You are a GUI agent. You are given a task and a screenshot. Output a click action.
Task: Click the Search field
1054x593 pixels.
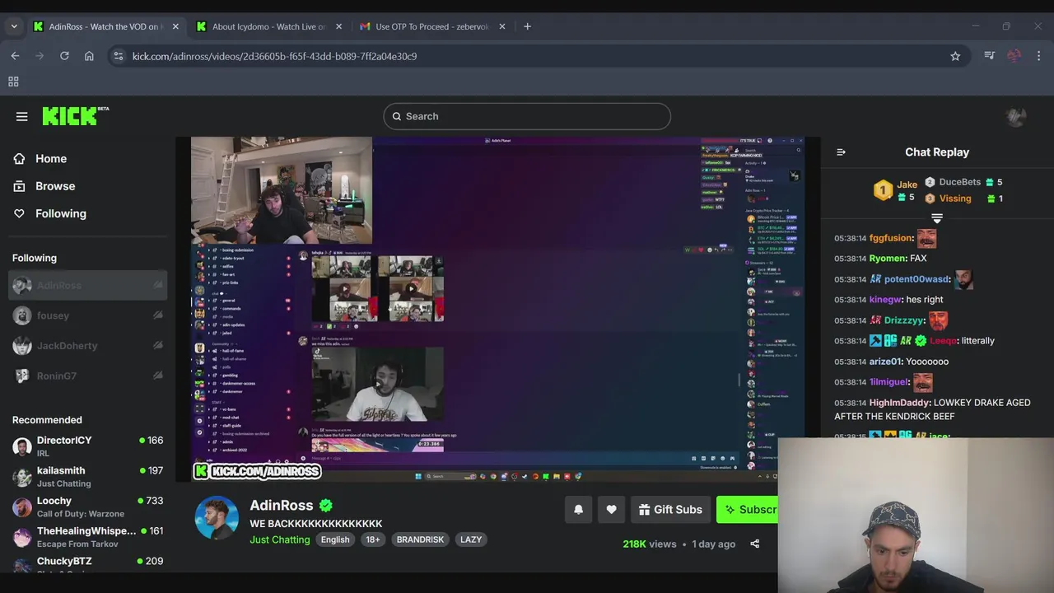pyautogui.click(x=527, y=116)
